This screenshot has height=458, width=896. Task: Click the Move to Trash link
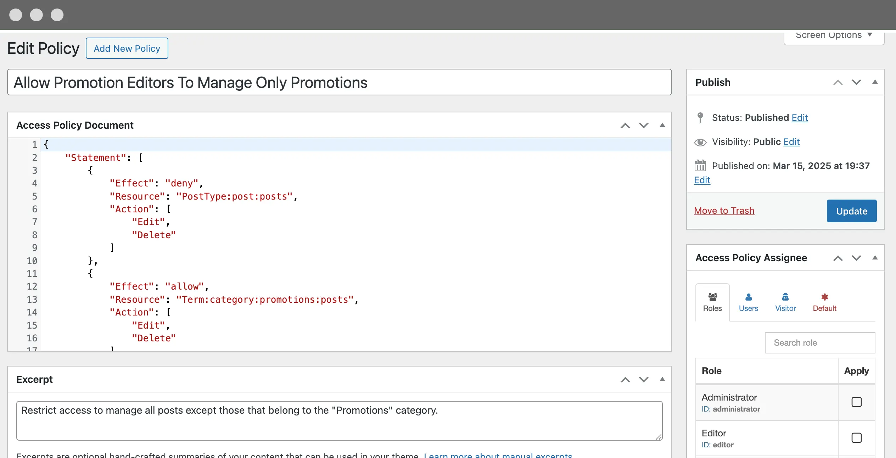tap(724, 211)
